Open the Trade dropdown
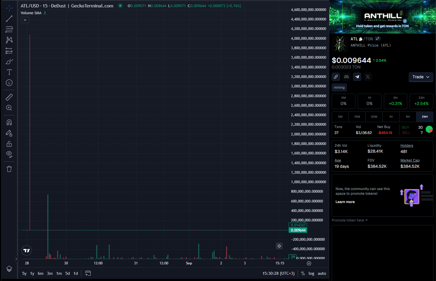 (x=421, y=77)
